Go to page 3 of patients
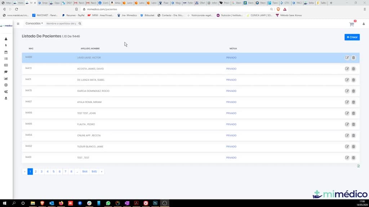 point(41,171)
